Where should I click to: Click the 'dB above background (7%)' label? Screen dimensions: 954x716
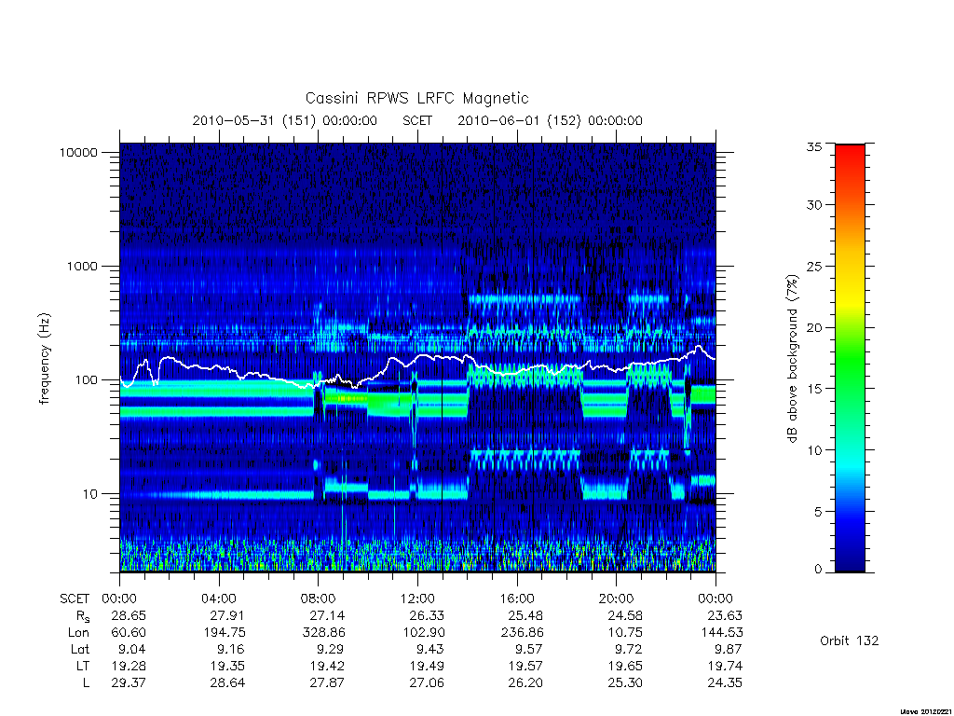tap(792, 358)
